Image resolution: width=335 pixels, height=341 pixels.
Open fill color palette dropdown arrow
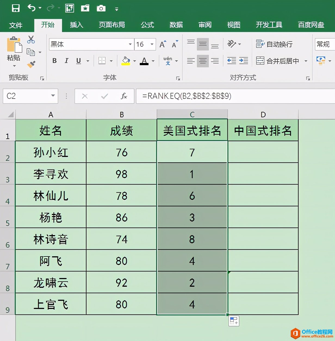coord(135,61)
